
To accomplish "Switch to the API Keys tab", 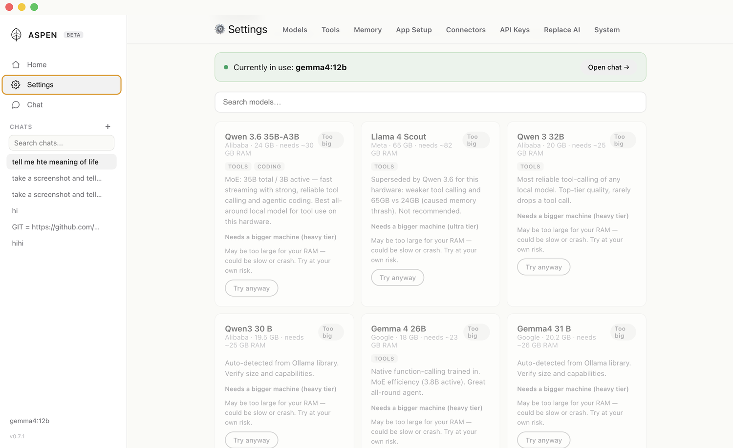I will click(x=515, y=30).
